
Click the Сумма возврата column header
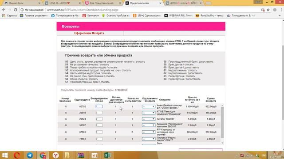pos(211,100)
